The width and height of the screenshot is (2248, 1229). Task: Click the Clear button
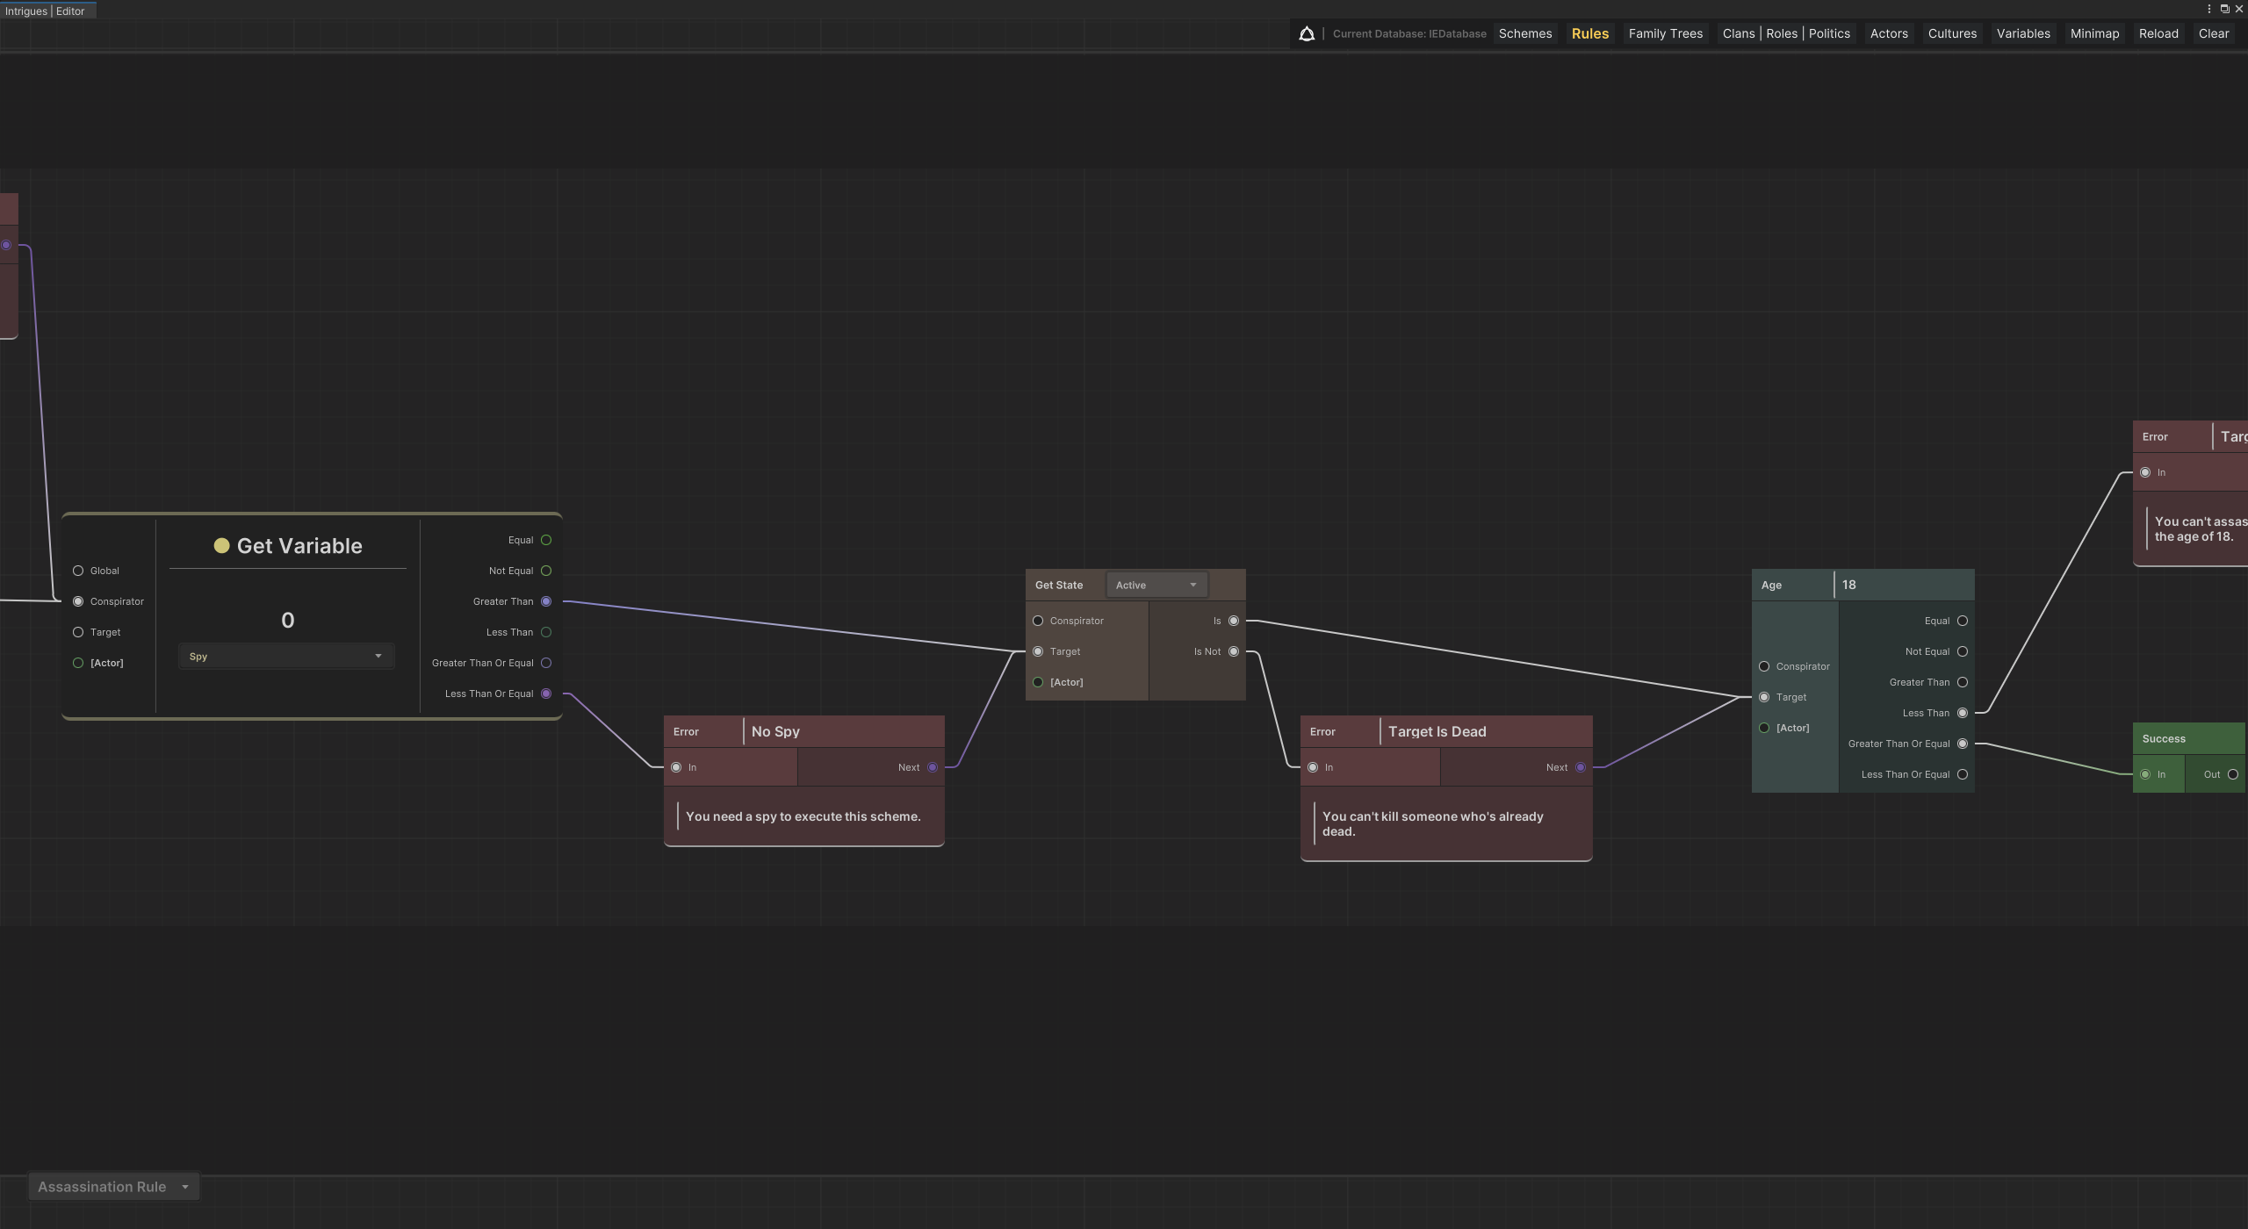(x=2213, y=33)
